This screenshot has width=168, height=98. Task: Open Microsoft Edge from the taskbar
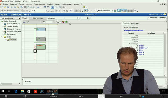pyautogui.click(x=16, y=91)
